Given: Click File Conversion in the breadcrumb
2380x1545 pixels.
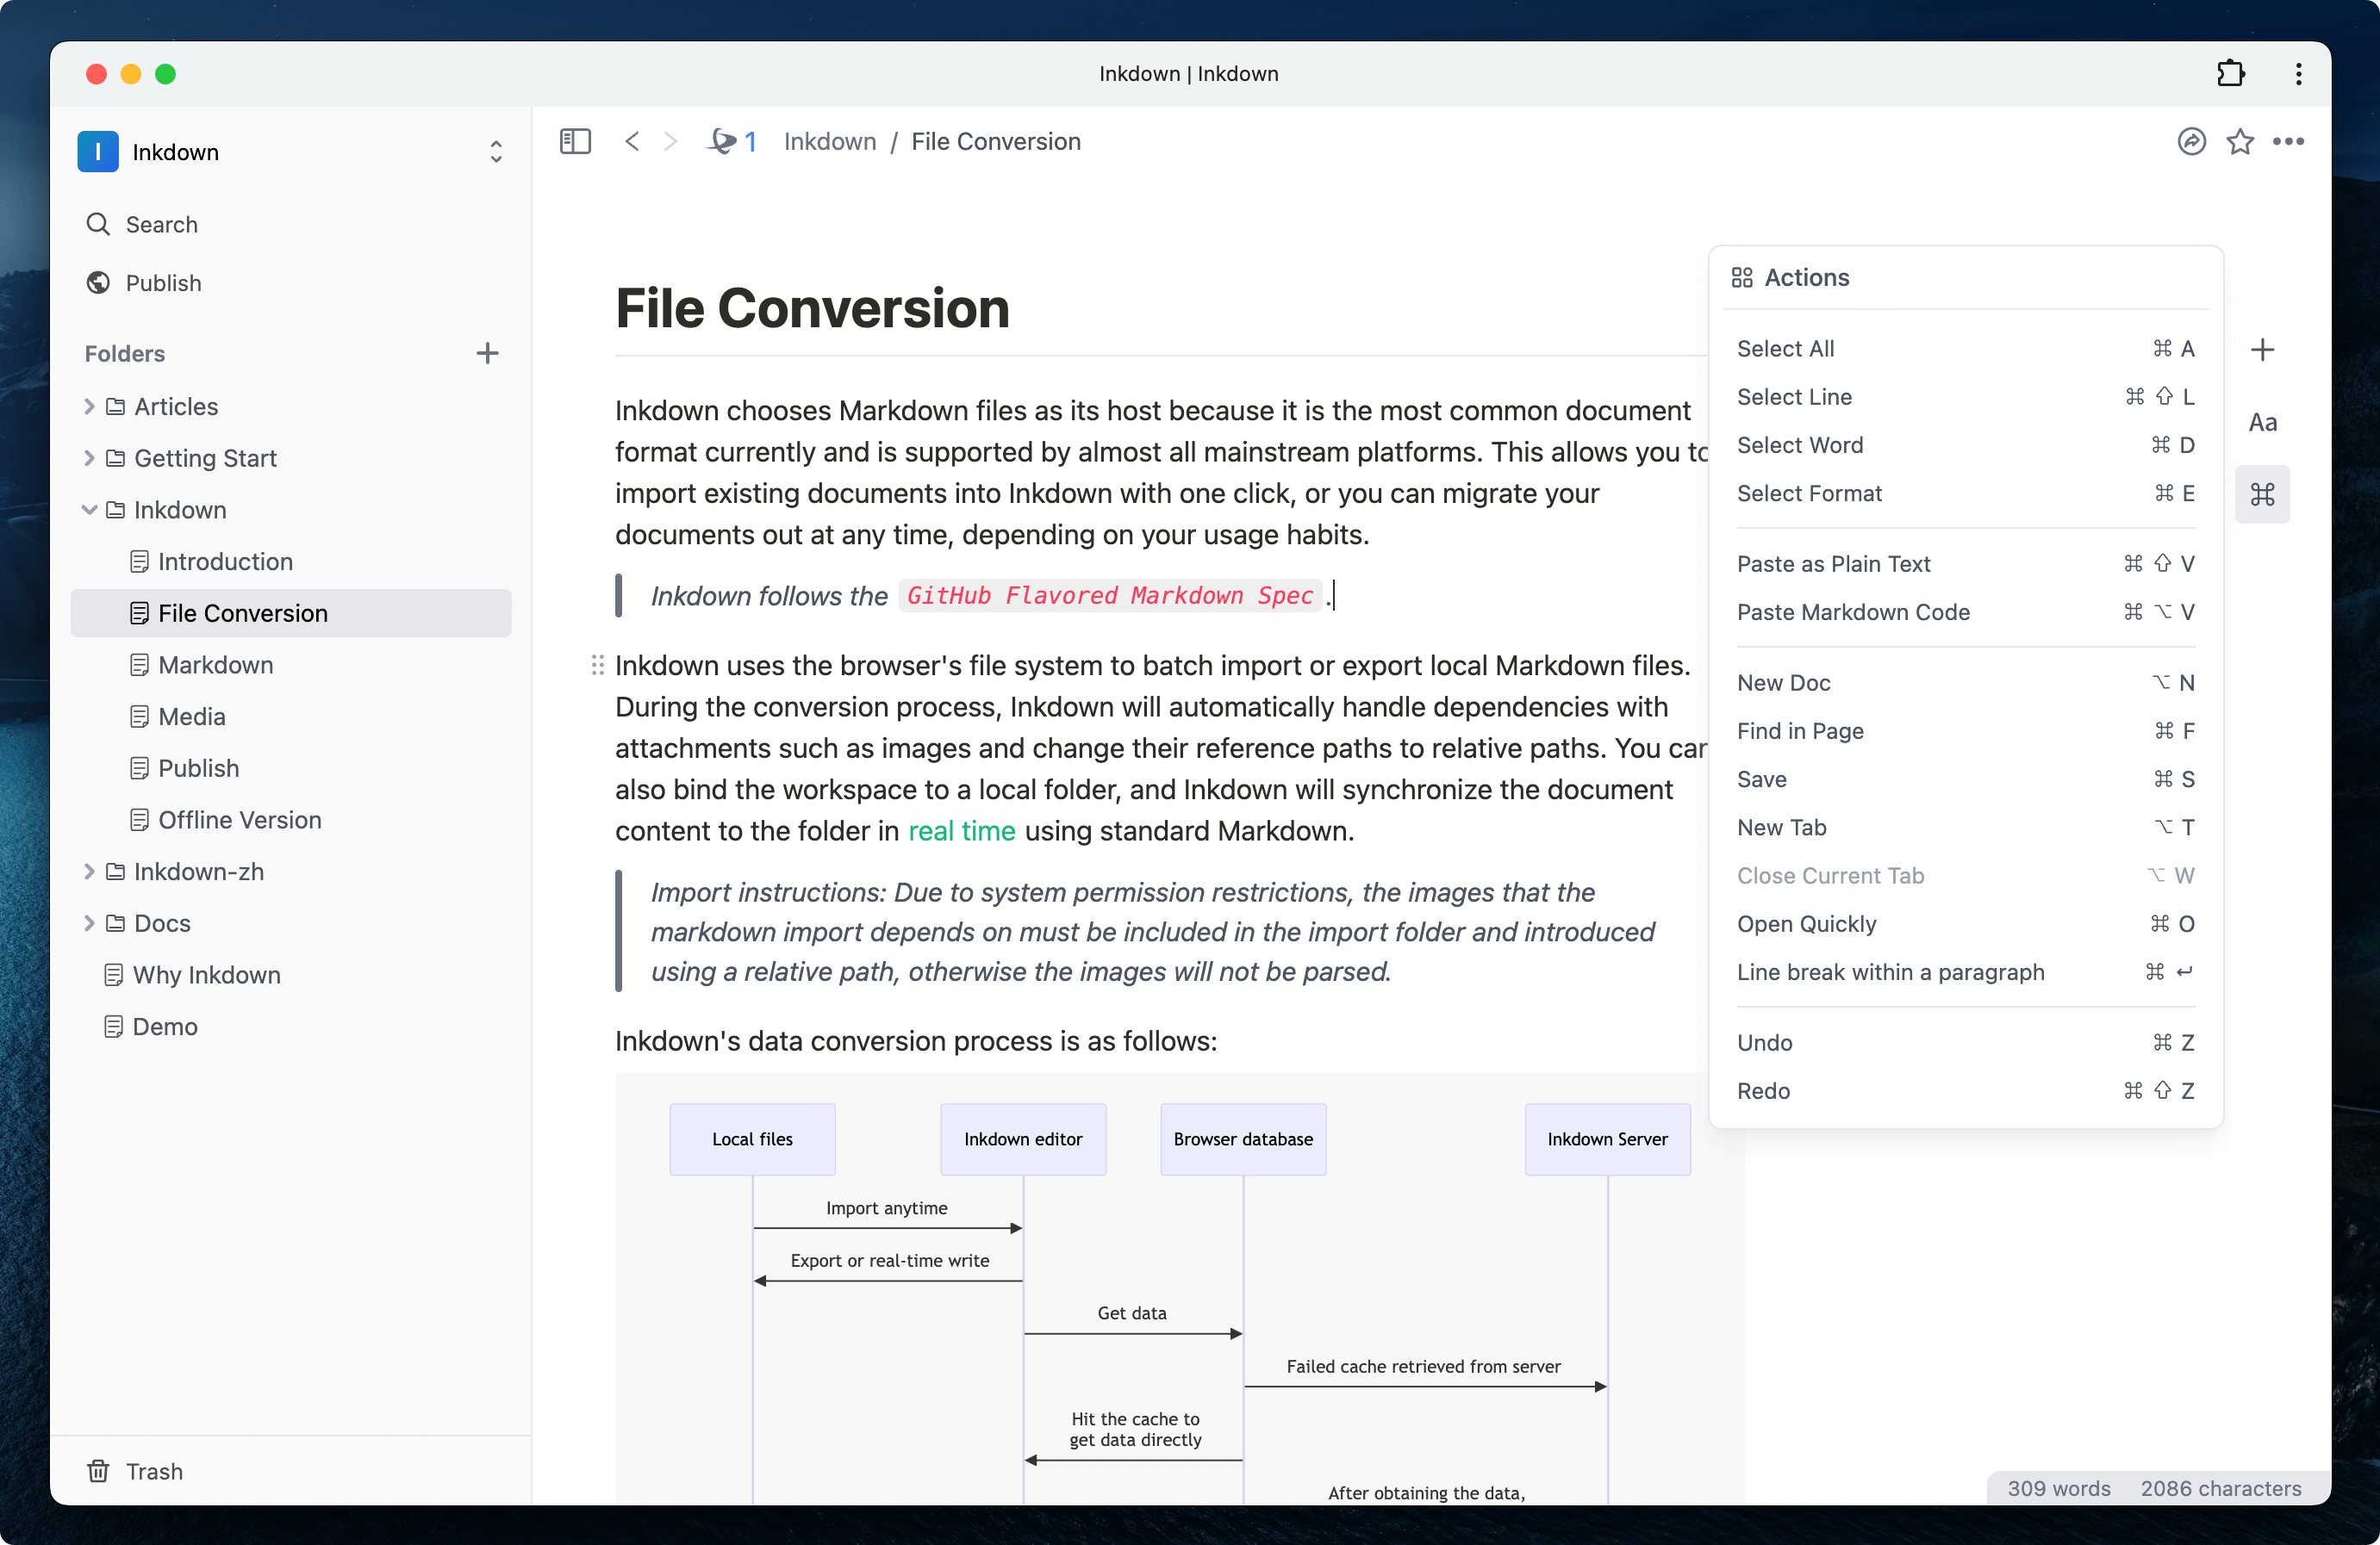Looking at the screenshot, I should pos(996,141).
